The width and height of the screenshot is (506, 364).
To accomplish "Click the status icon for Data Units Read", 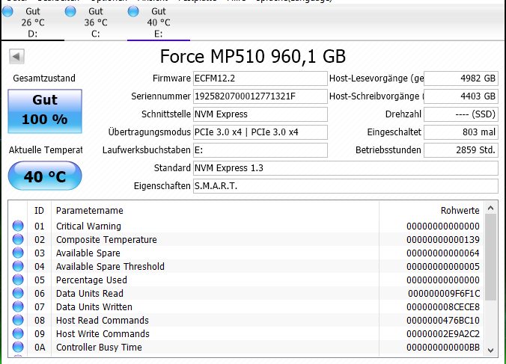I will click(18, 293).
